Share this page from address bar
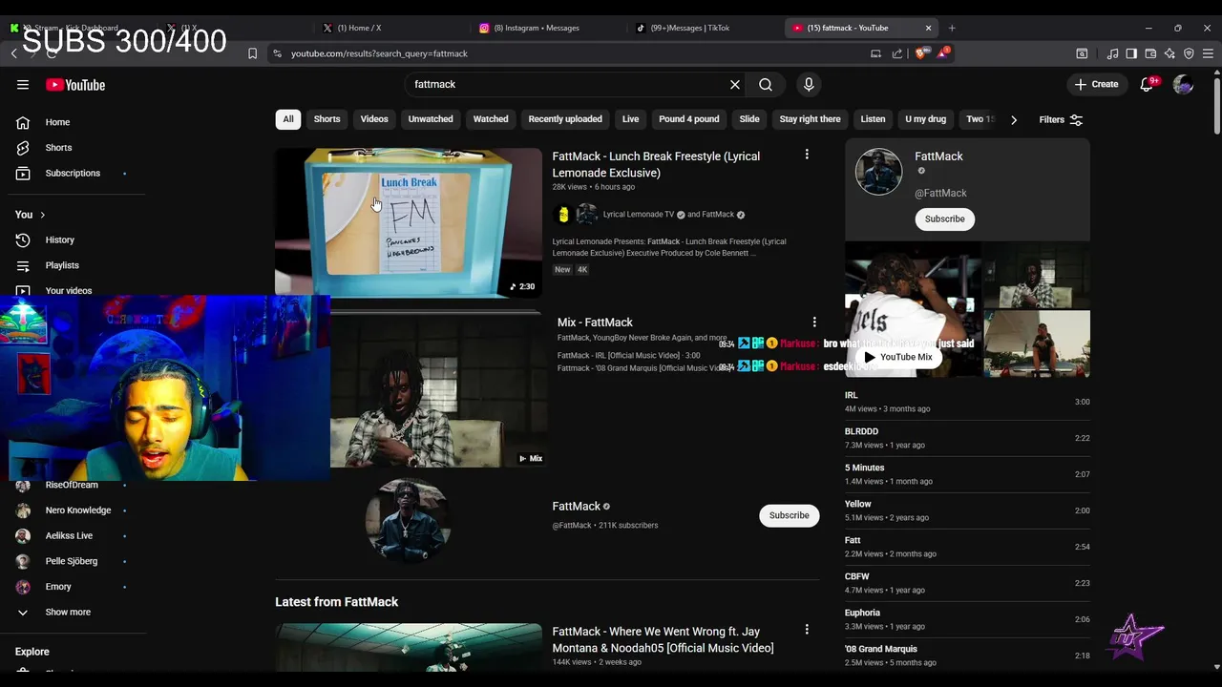1222x687 pixels. tap(897, 53)
